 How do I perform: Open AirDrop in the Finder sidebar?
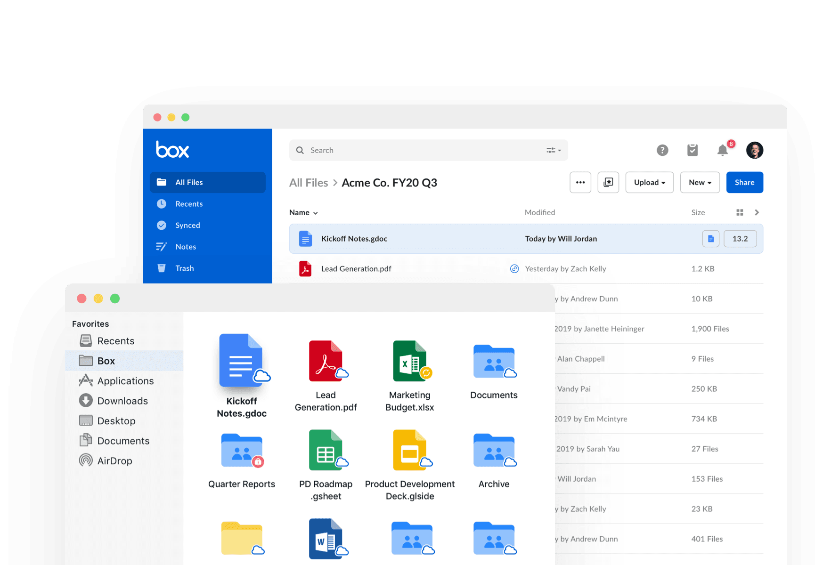pyautogui.click(x=114, y=460)
